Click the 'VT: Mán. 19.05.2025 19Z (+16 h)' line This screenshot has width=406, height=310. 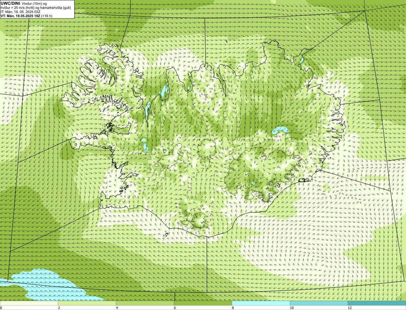[26, 16]
